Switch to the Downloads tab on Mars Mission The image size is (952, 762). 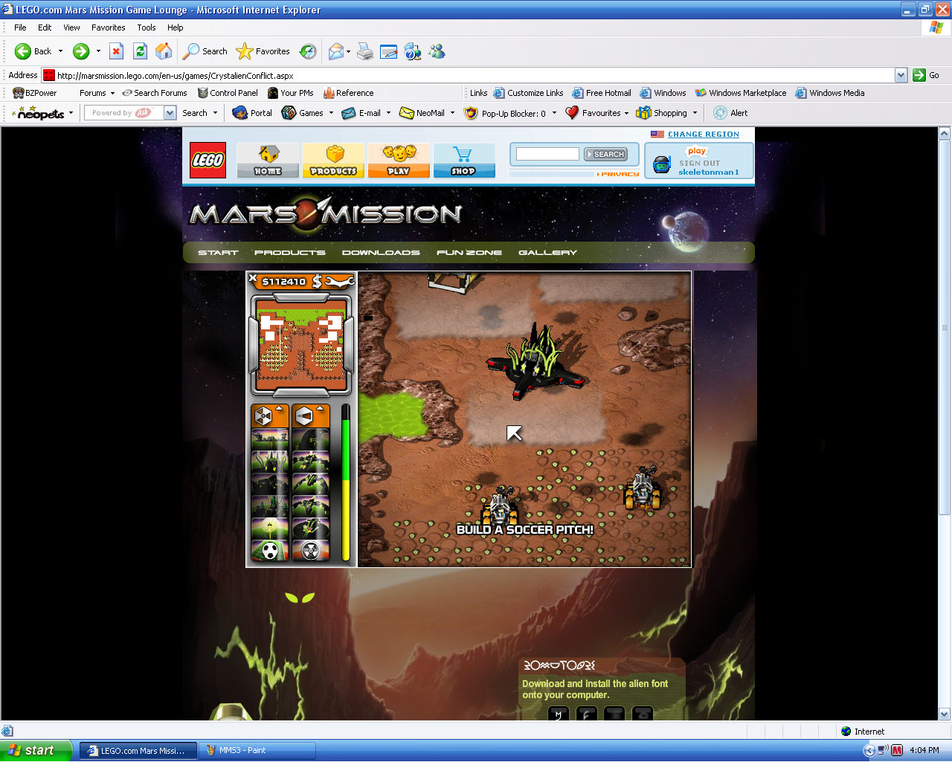[x=381, y=253]
